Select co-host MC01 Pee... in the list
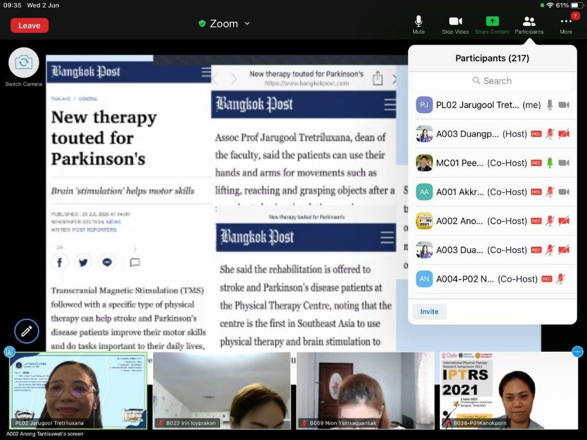Viewport: 587px width, 440px height. 492,163
